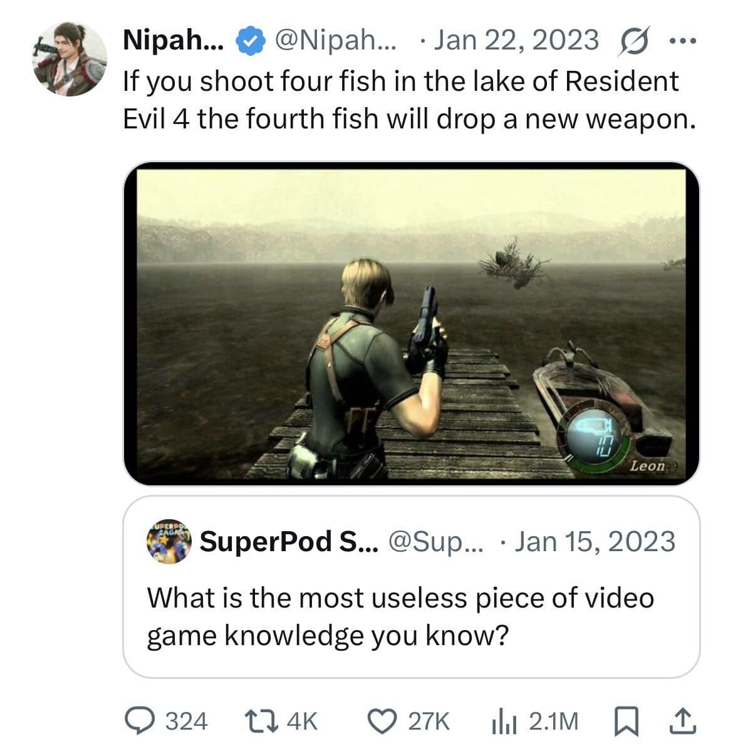Click the slashed-circle Grok icon

click(635, 41)
